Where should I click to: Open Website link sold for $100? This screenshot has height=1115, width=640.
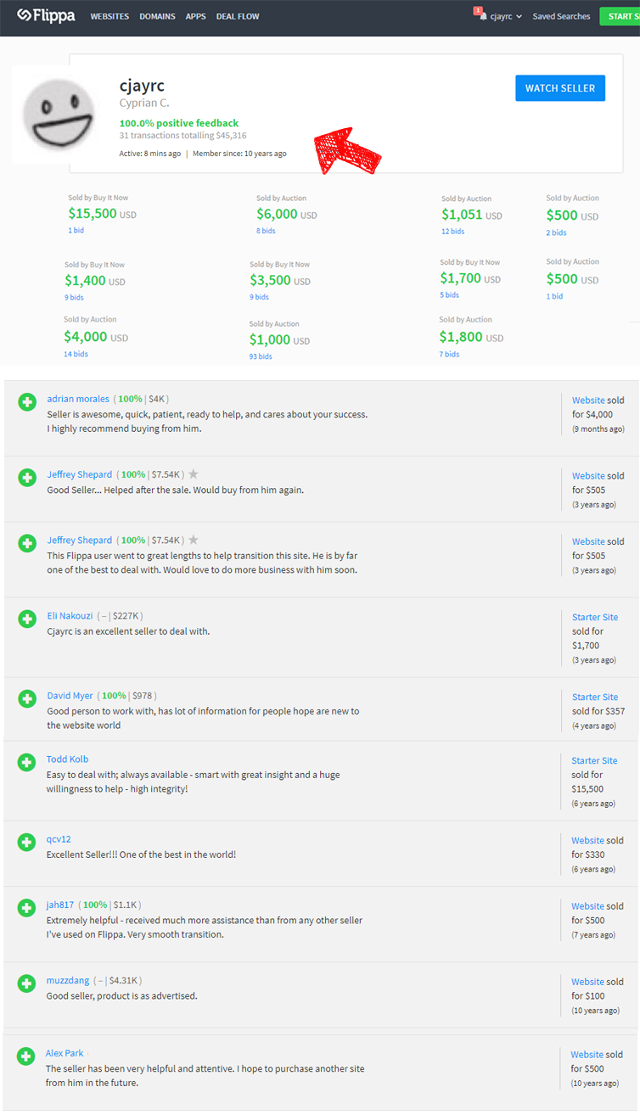[587, 983]
